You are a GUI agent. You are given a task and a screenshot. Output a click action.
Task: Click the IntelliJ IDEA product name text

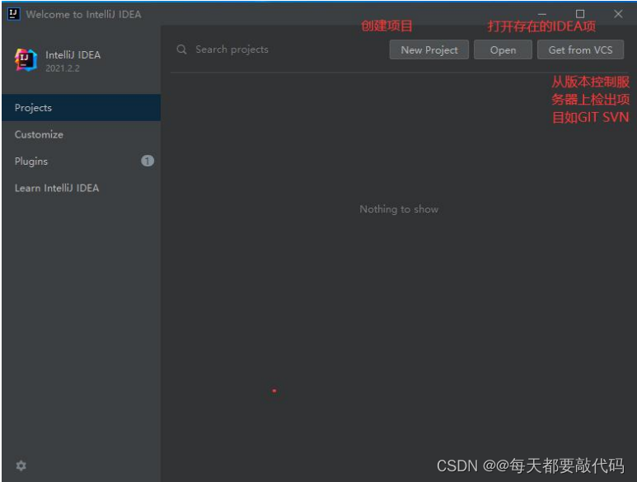pyautogui.click(x=73, y=55)
